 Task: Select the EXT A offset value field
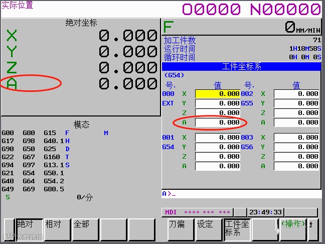pyautogui.click(x=218, y=123)
